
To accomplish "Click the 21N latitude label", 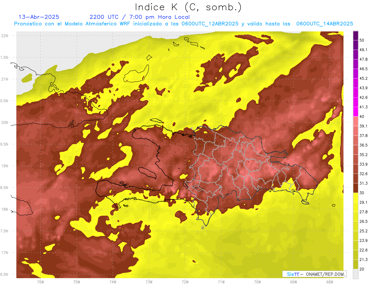I will 5,79.
